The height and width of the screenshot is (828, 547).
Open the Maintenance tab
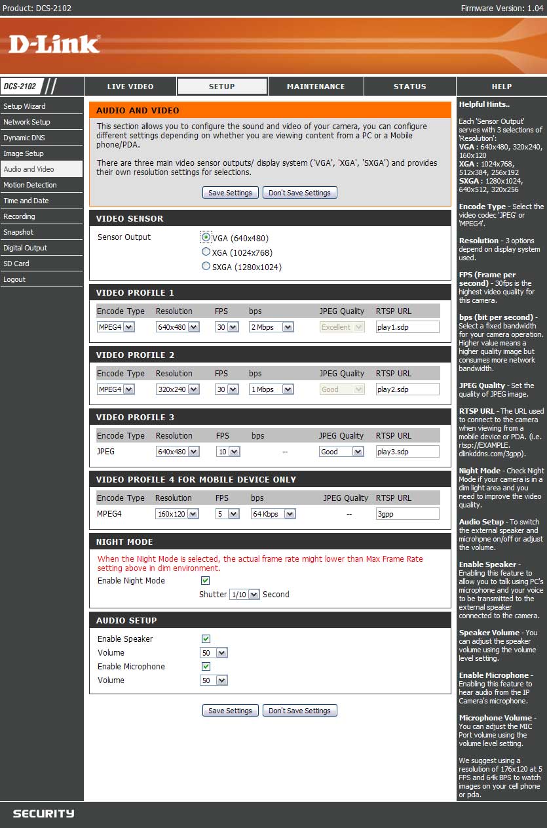(316, 87)
